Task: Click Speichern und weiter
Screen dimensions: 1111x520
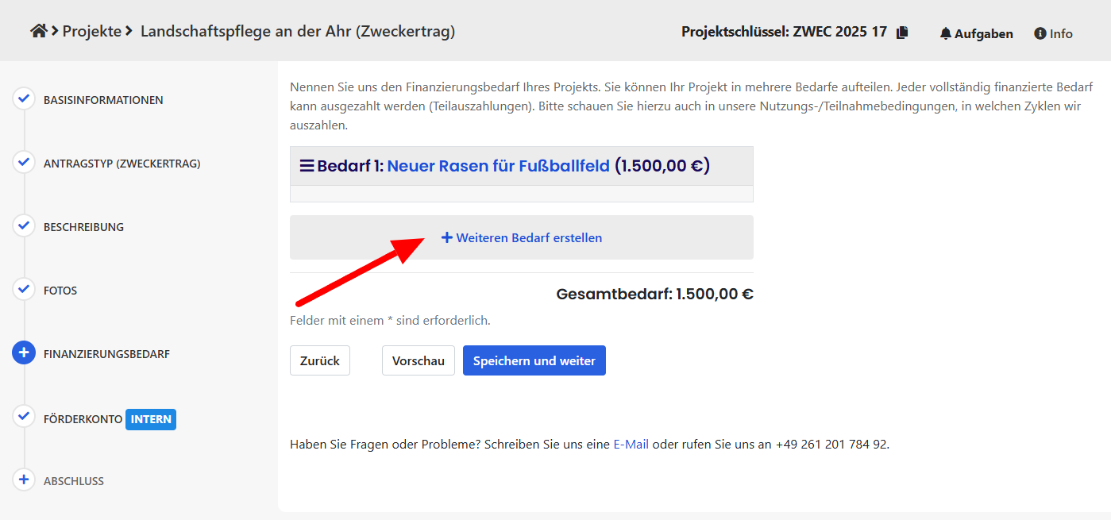Action: [534, 360]
